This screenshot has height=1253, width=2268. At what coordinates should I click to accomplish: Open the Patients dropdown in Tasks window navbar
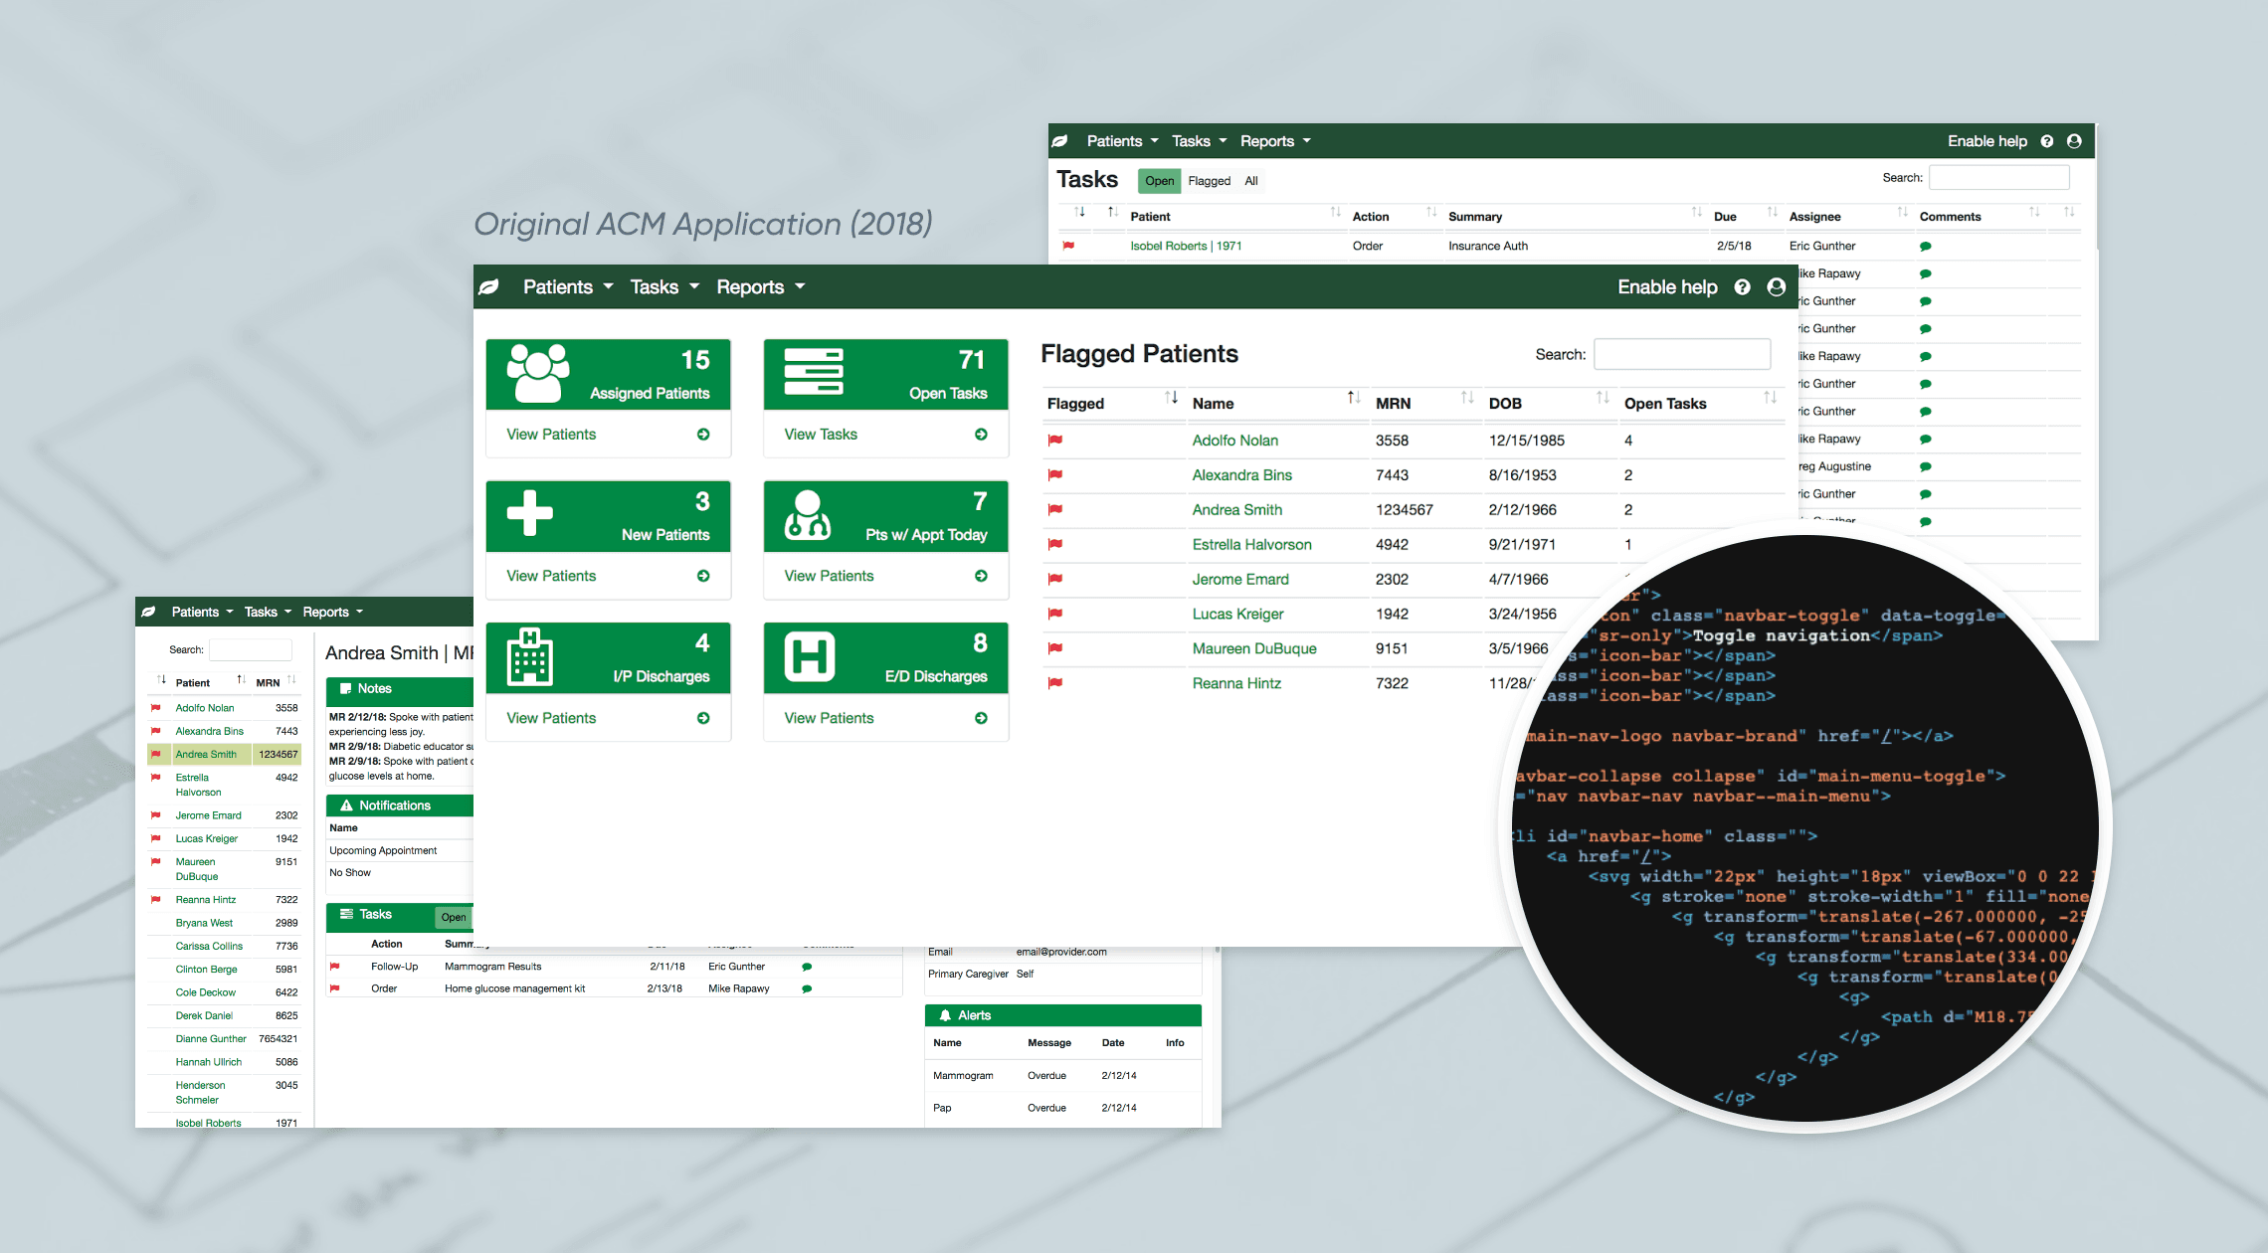point(1122,141)
